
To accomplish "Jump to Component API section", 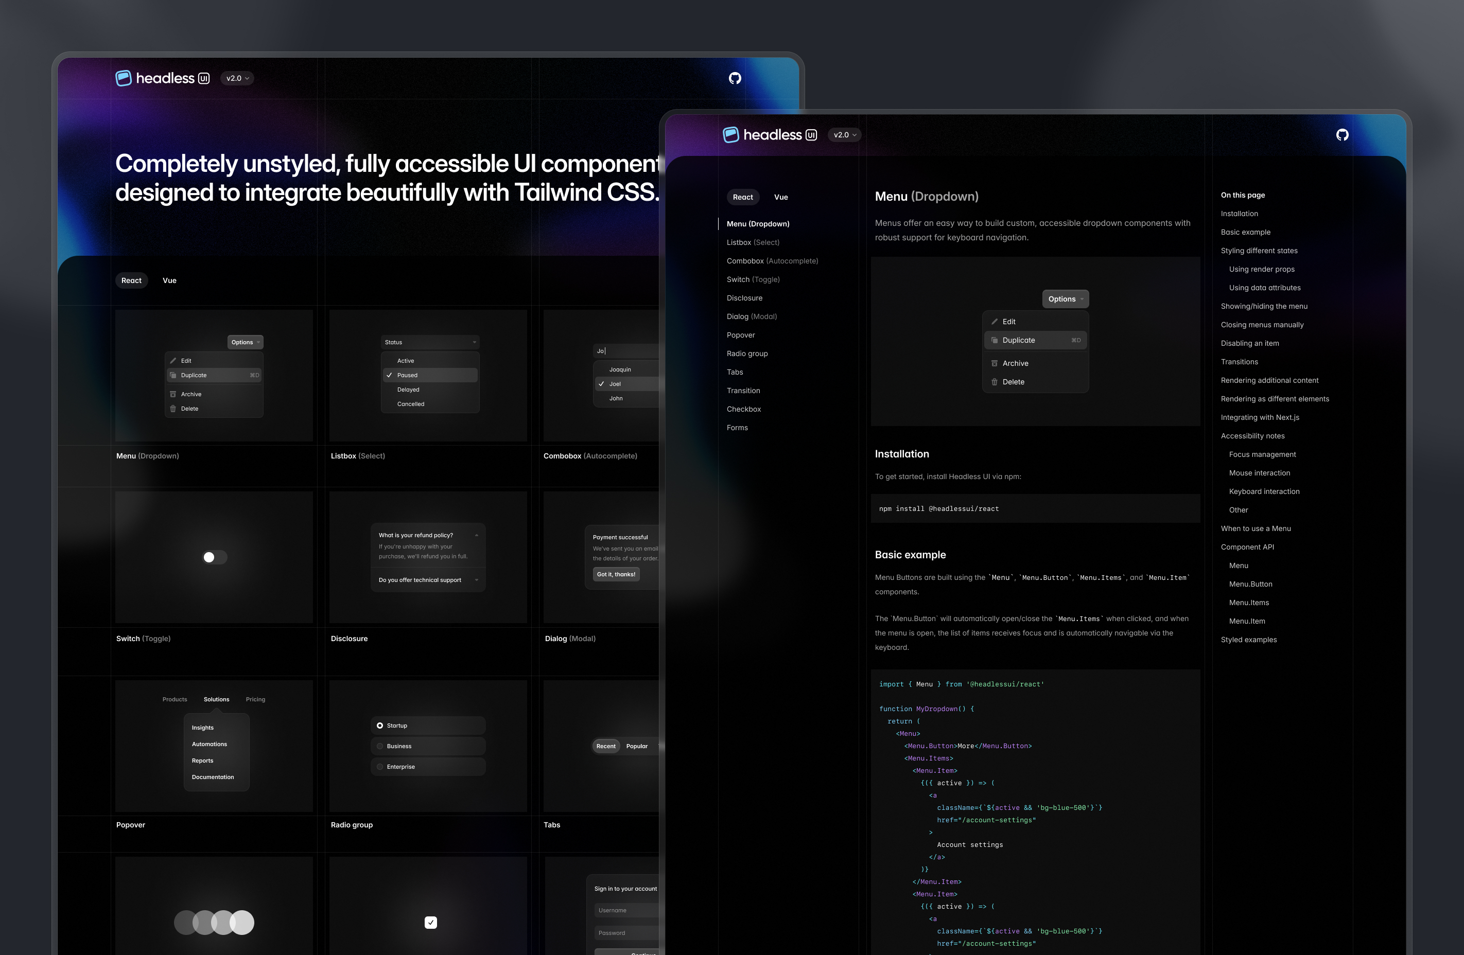I will [x=1247, y=547].
